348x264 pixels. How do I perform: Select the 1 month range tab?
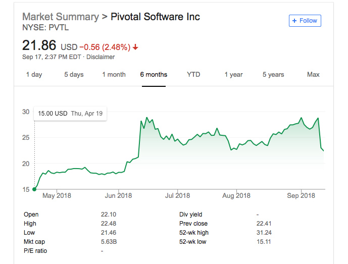[x=114, y=75]
